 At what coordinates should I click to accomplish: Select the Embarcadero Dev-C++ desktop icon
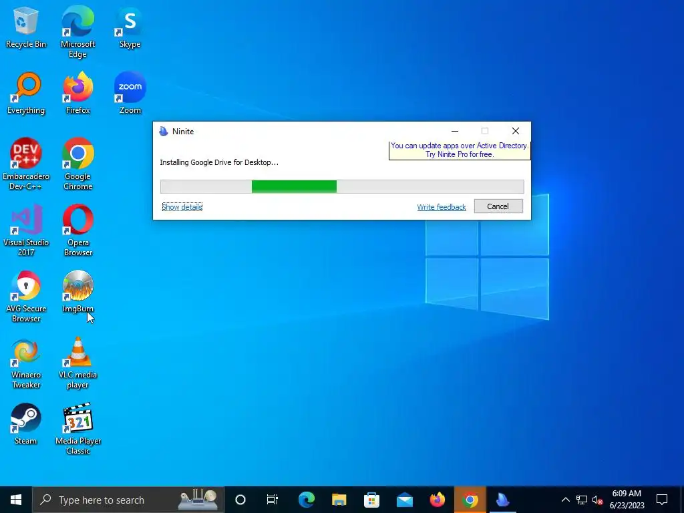point(26,164)
